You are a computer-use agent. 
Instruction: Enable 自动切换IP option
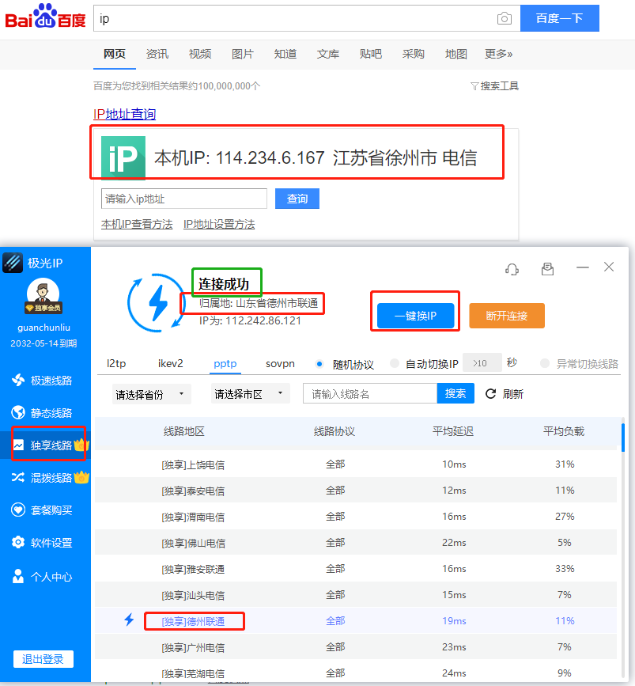point(395,363)
